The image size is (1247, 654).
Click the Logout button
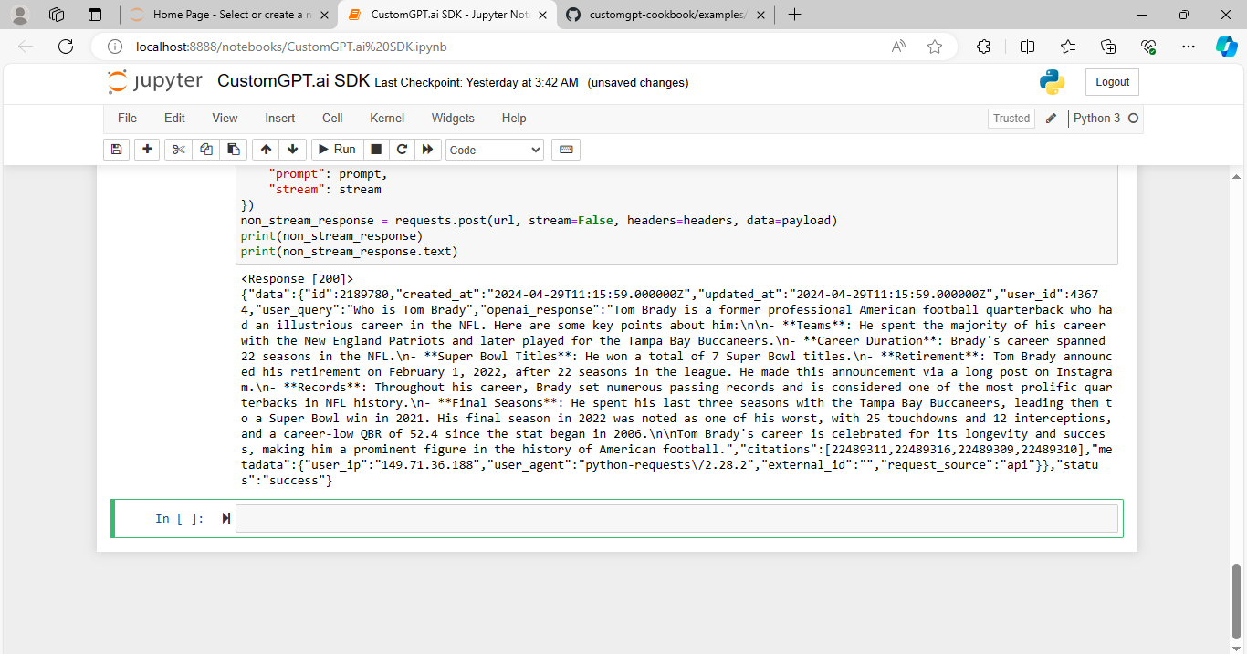(x=1111, y=81)
